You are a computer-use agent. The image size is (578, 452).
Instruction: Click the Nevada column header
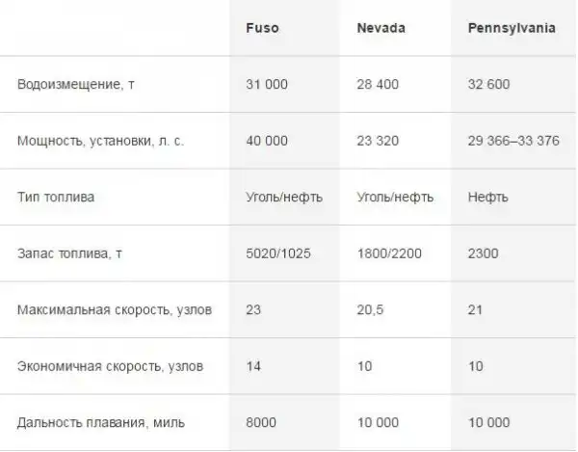[381, 28]
